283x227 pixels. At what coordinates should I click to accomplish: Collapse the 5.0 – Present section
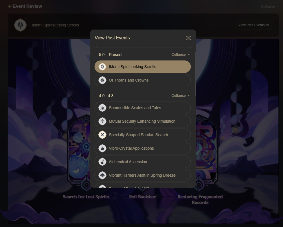click(180, 55)
